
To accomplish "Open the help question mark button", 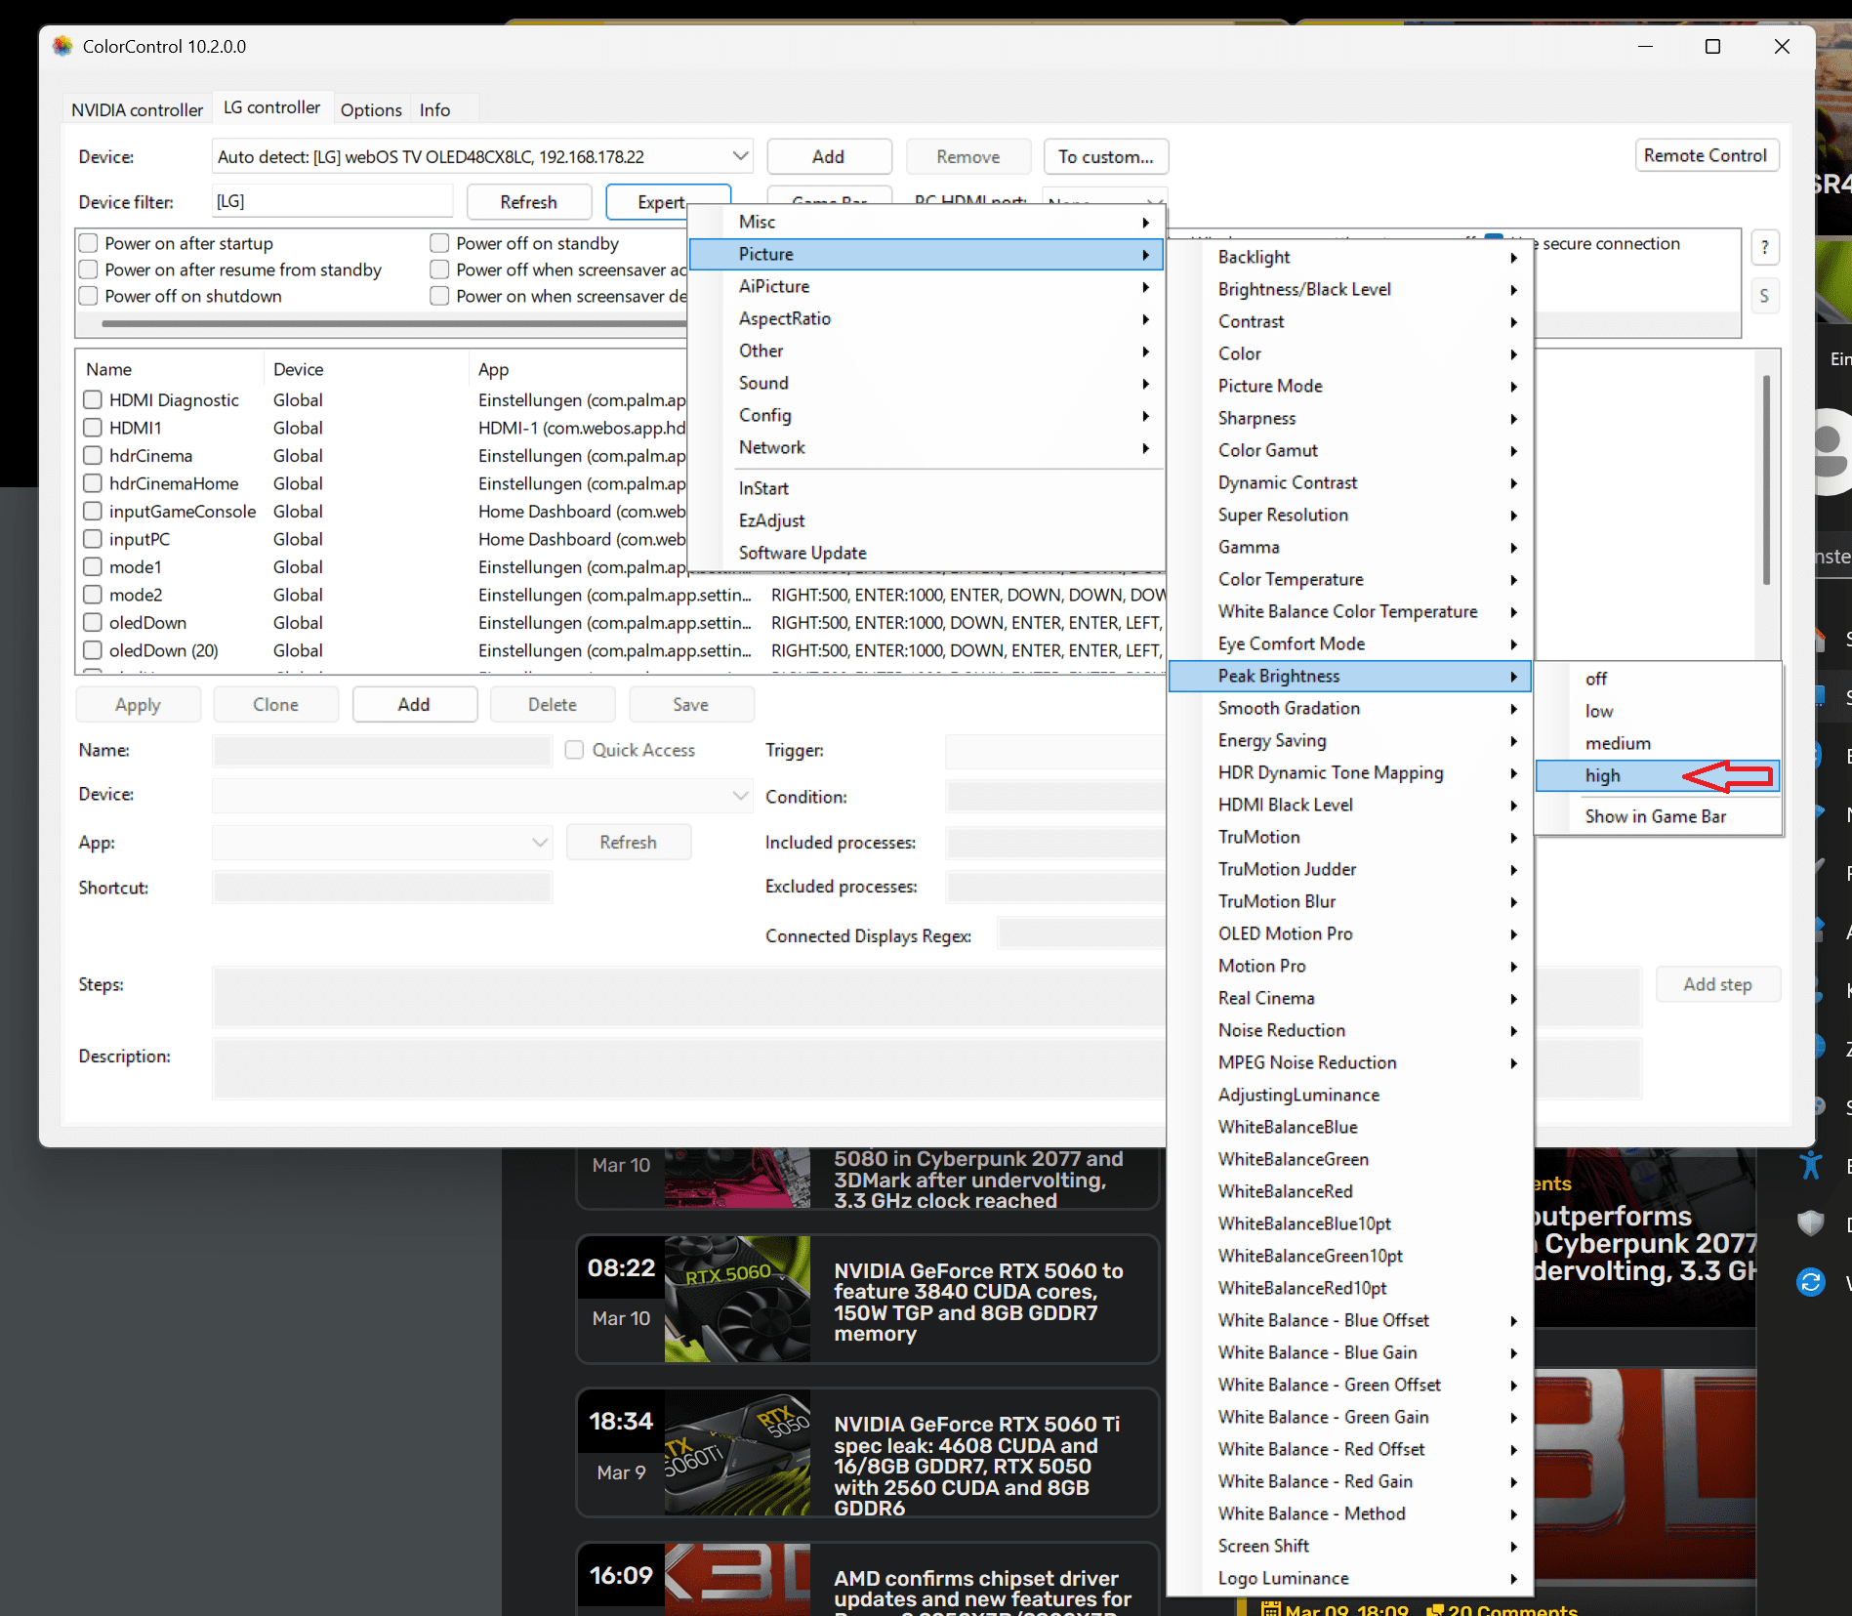I will (1764, 248).
